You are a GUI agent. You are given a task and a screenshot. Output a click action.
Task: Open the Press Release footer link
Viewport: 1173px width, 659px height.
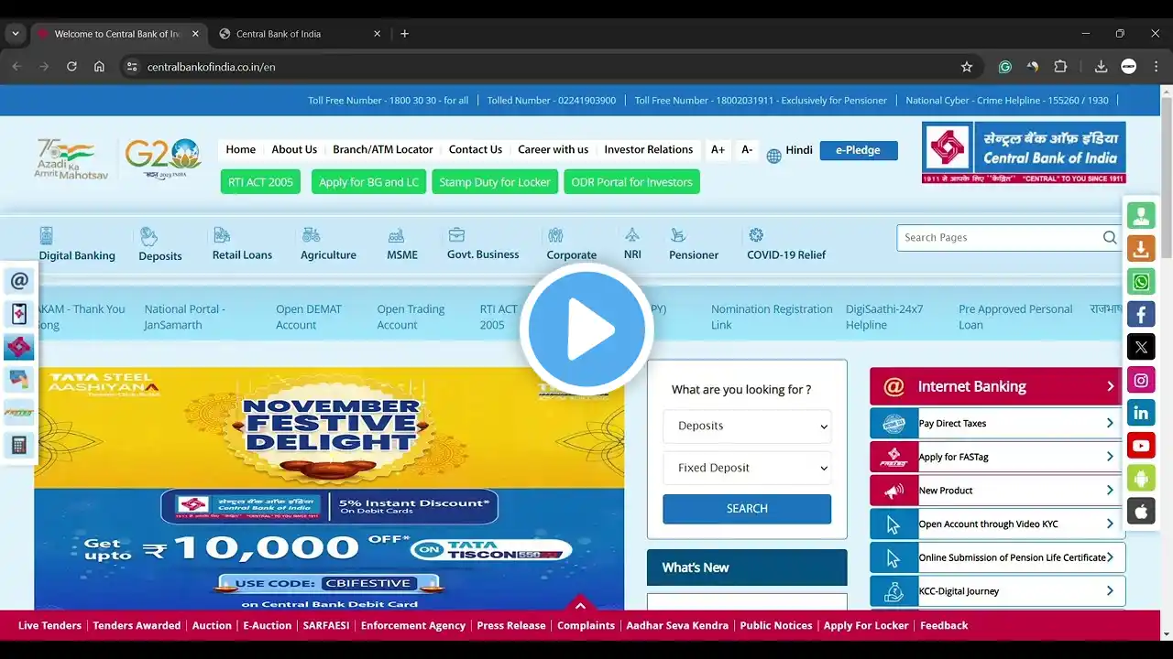511,625
